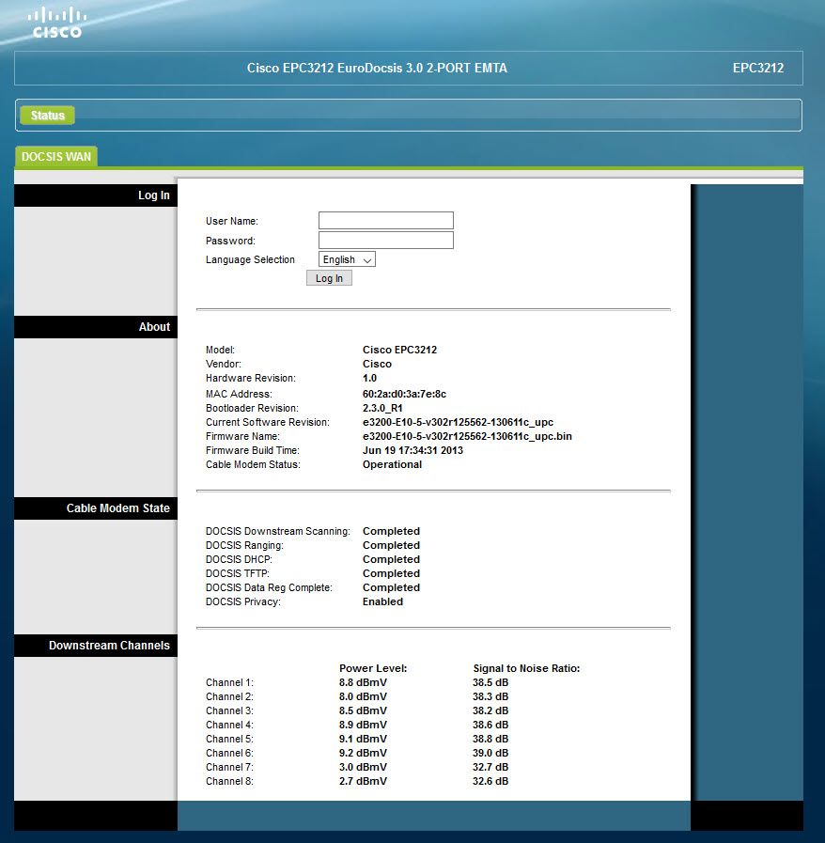Select the MAC address 60:2a:d0:3a:7e:8c
825x843 pixels.
click(404, 394)
